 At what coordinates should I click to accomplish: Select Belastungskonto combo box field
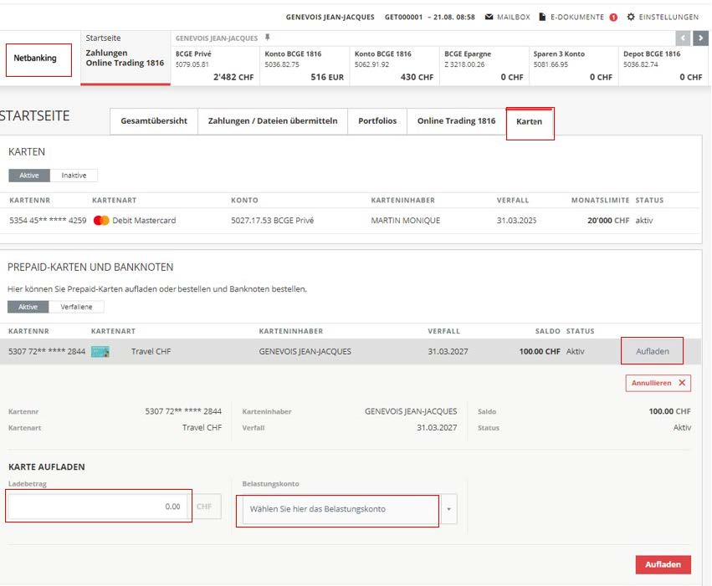tap(341, 509)
